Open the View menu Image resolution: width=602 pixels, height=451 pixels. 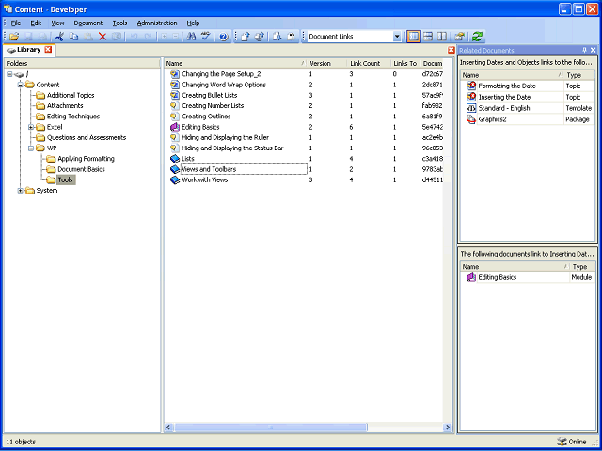57,23
